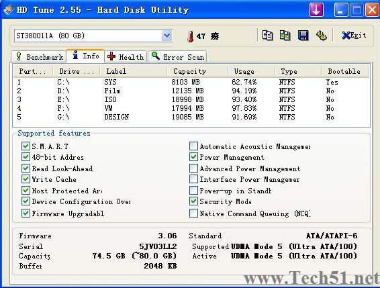Click the 62.74% usage value

[244, 82]
